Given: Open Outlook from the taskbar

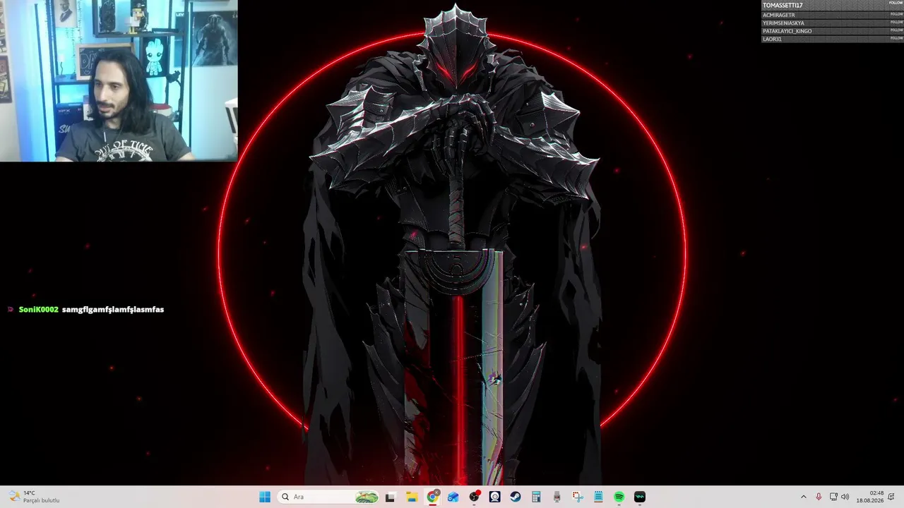Looking at the screenshot, I should coord(453,497).
